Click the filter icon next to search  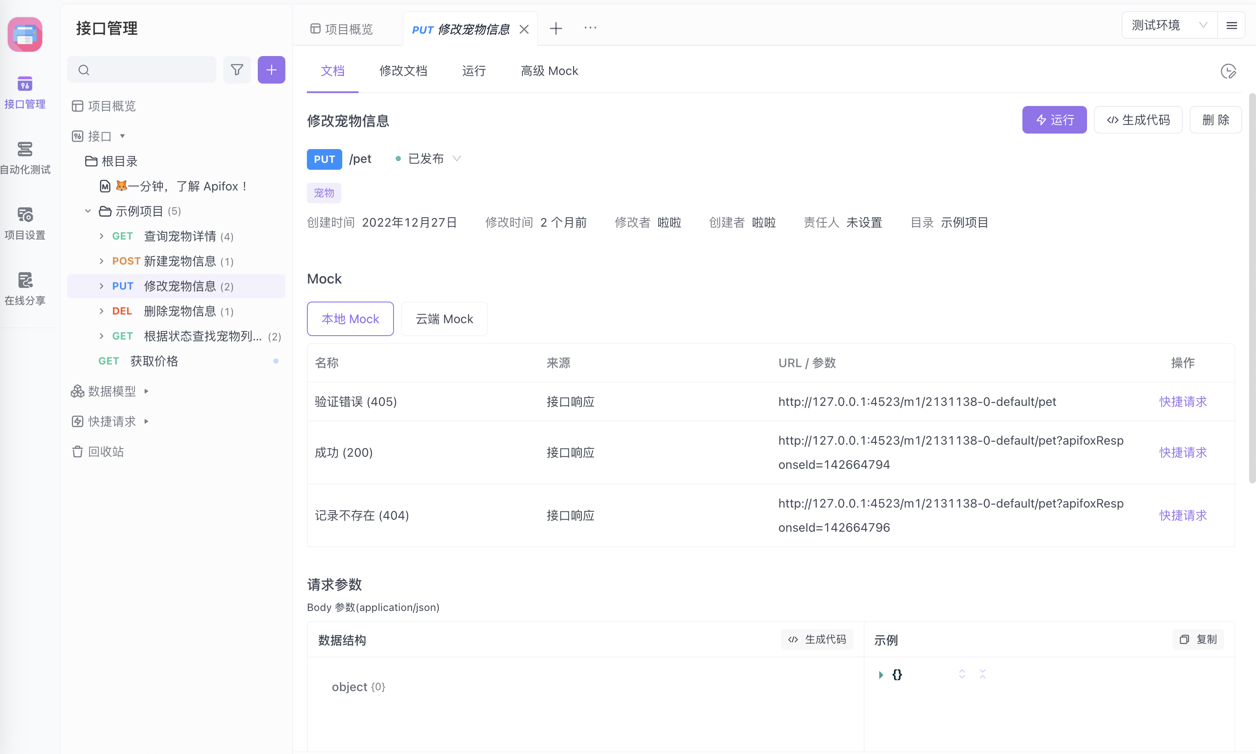[237, 70]
